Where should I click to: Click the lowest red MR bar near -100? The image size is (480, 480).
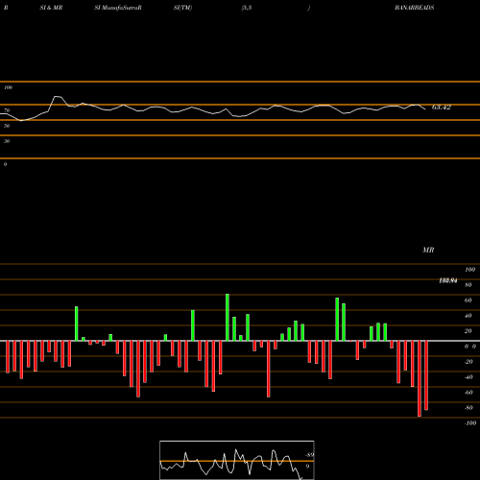[x=420, y=378]
